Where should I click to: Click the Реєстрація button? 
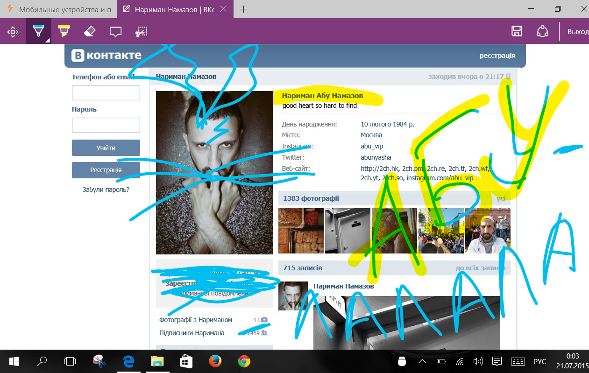(x=106, y=170)
